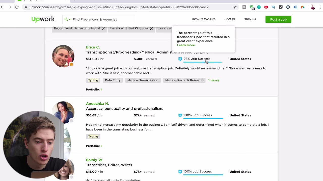Select the Medical Transcription skill tag
Screen dimensions: 323x181
[143, 80]
